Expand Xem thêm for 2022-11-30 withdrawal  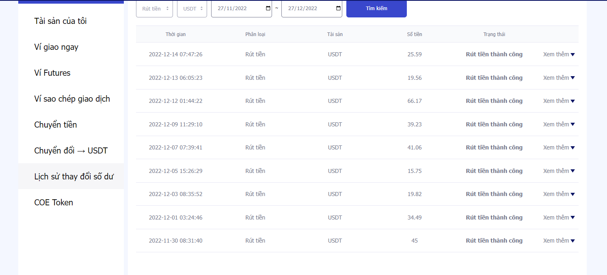(x=559, y=241)
